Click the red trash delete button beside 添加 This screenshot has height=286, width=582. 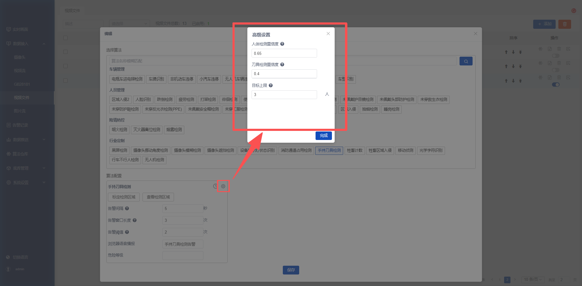565,24
